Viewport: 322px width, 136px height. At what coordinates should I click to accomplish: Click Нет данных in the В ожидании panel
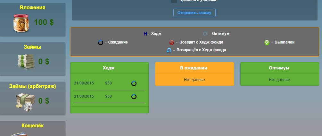(x=194, y=80)
